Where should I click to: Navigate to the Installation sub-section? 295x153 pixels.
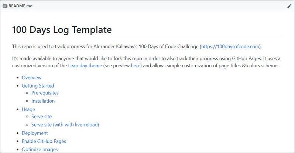coord(43,101)
